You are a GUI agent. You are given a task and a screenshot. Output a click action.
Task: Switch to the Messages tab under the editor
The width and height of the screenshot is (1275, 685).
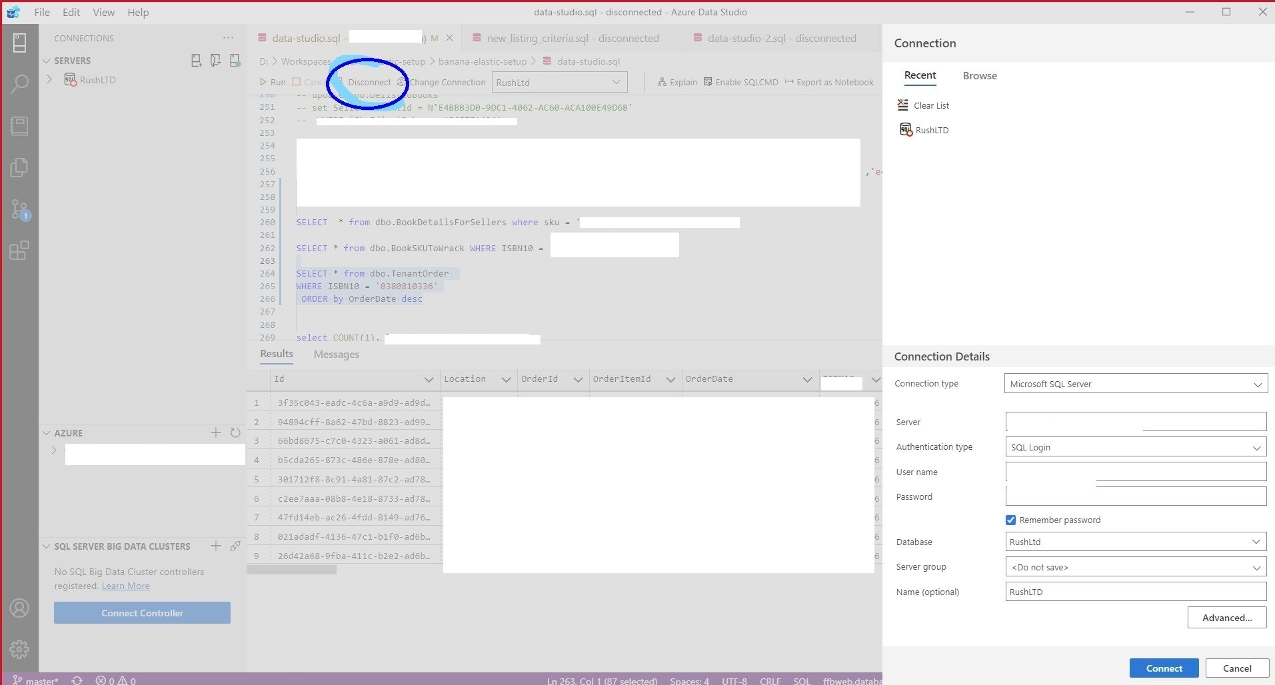tap(336, 354)
